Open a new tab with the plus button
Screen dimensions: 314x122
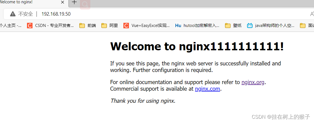click(x=74, y=2)
